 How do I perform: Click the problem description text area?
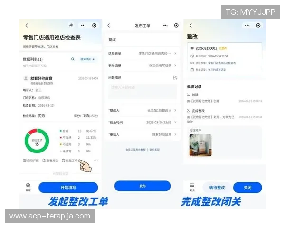[x=142, y=91]
